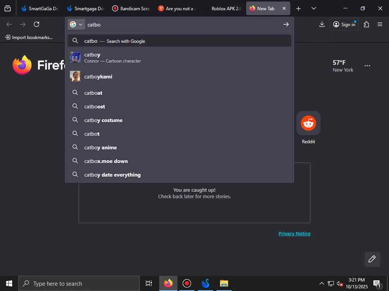Open a new tab with plus button

click(299, 8)
